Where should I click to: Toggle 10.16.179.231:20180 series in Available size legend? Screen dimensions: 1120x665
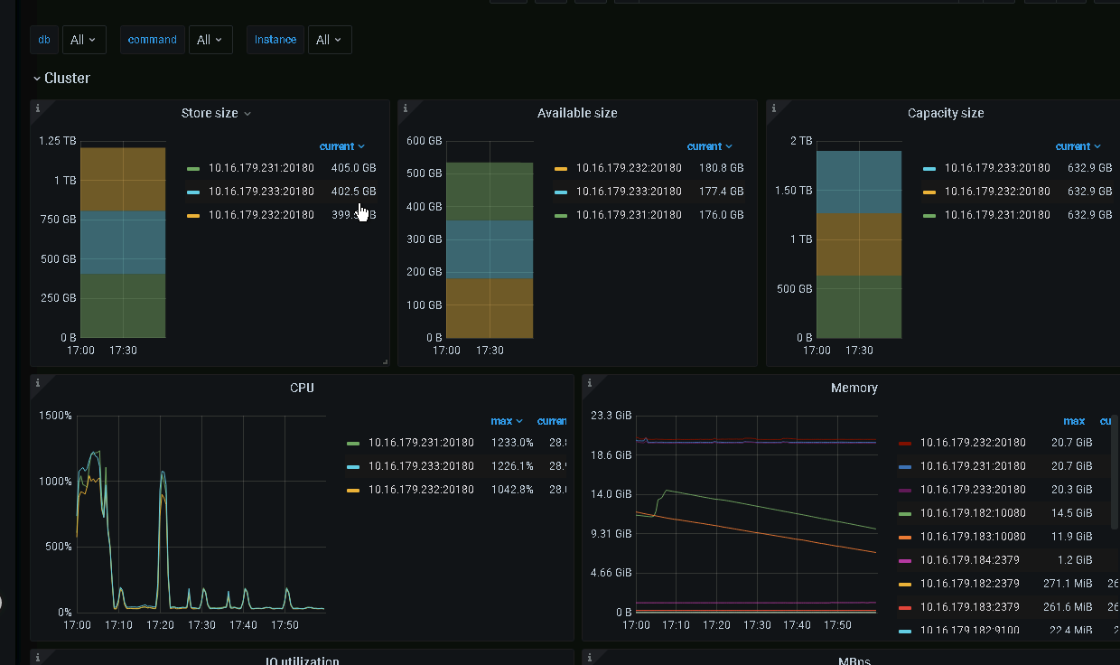(629, 215)
